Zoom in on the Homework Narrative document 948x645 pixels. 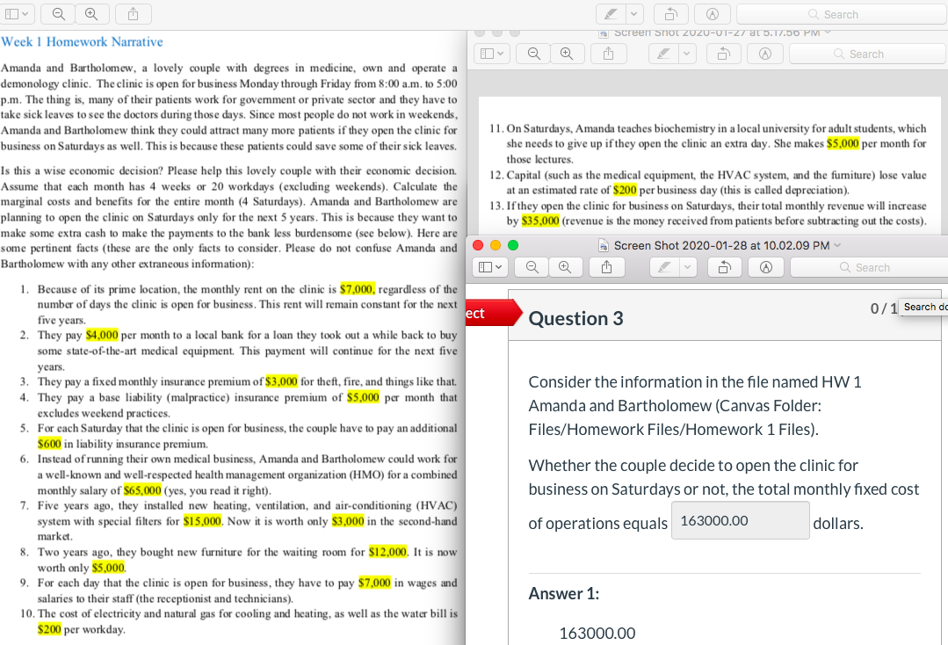(x=92, y=14)
